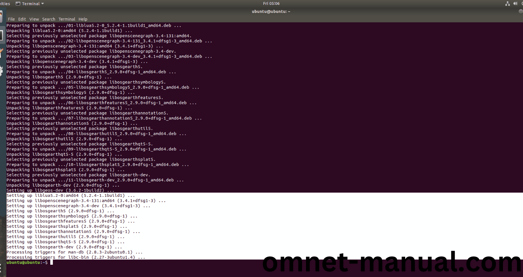Click the 'Processing triggers for libc-bin' output line
This screenshot has width=523, height=277.
pos(76,257)
